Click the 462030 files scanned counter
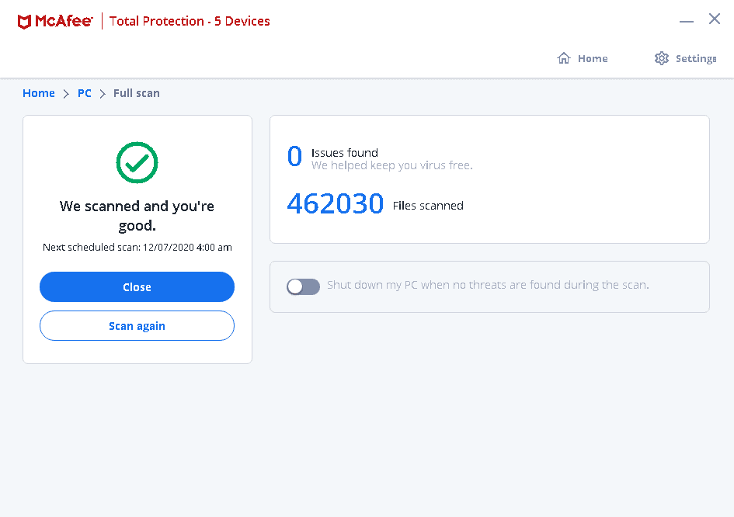The width and height of the screenshot is (734, 517). [x=336, y=203]
